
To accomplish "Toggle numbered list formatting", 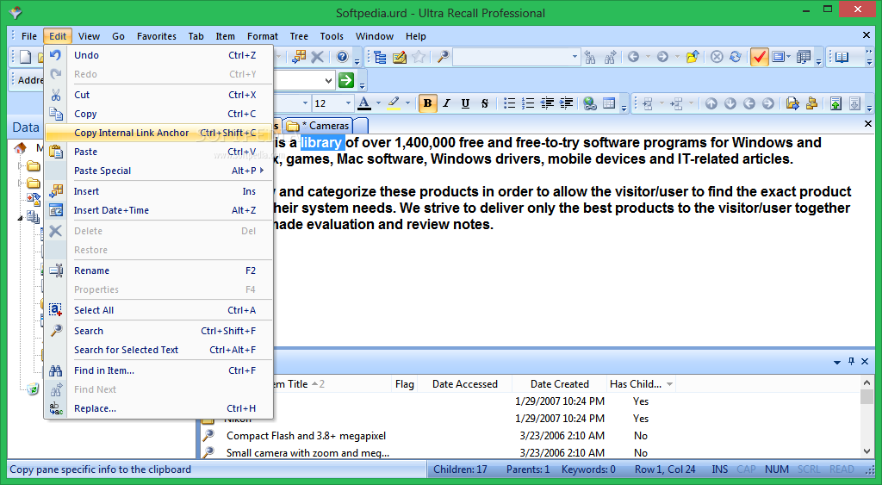I will [x=528, y=103].
